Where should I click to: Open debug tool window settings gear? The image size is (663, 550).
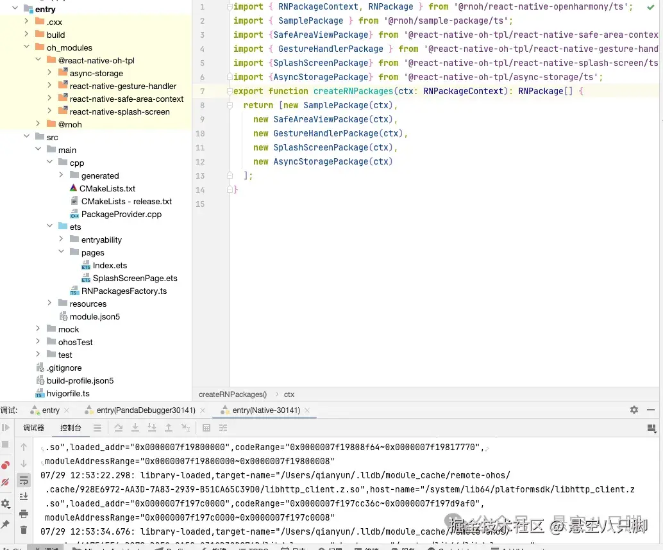634,409
